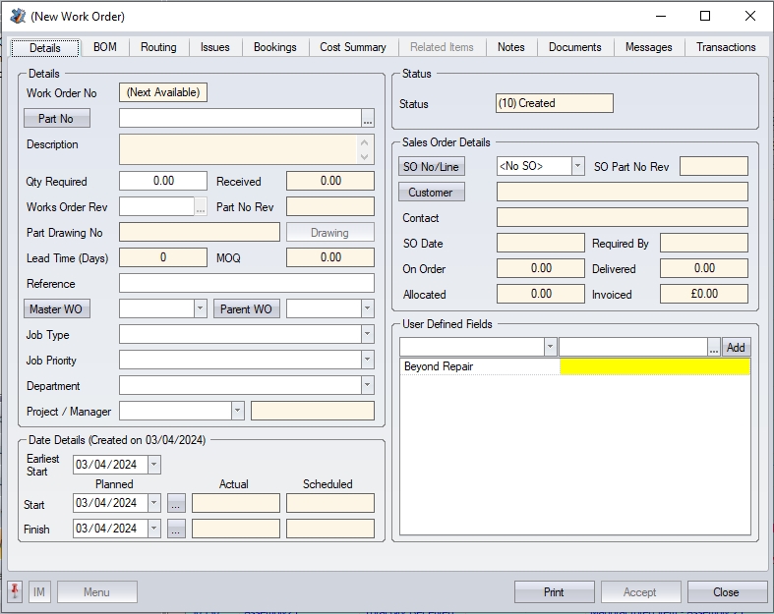
Task: Click the ellipsis button beside the user-defined value field
Action: point(713,347)
